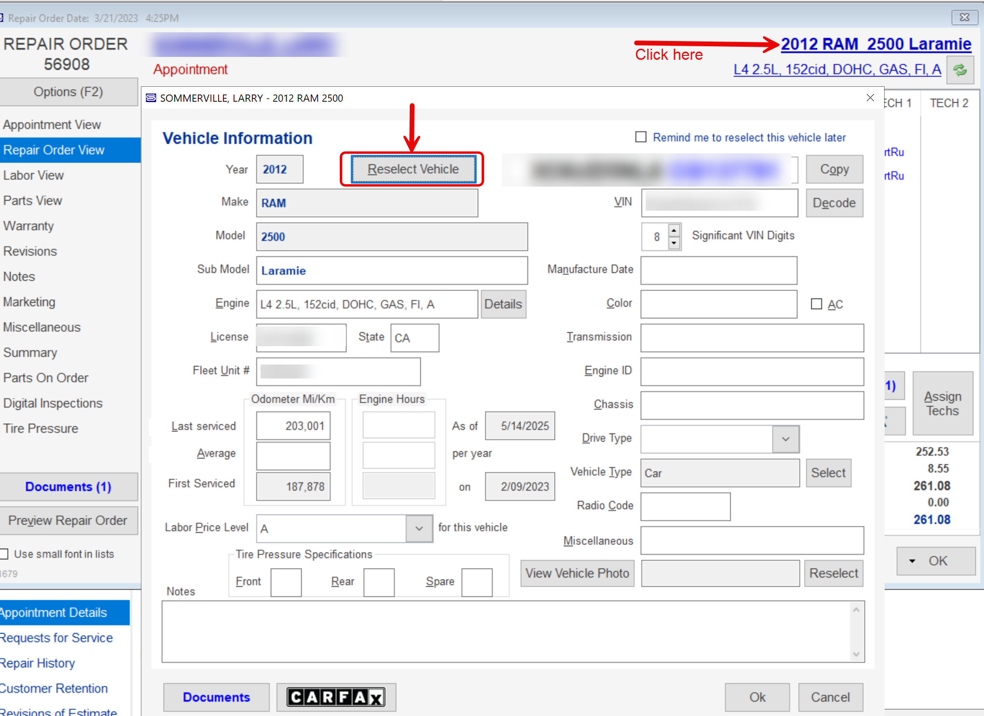The height and width of the screenshot is (716, 984).
Task: Click the Spare tire pressure field
Action: tap(477, 582)
